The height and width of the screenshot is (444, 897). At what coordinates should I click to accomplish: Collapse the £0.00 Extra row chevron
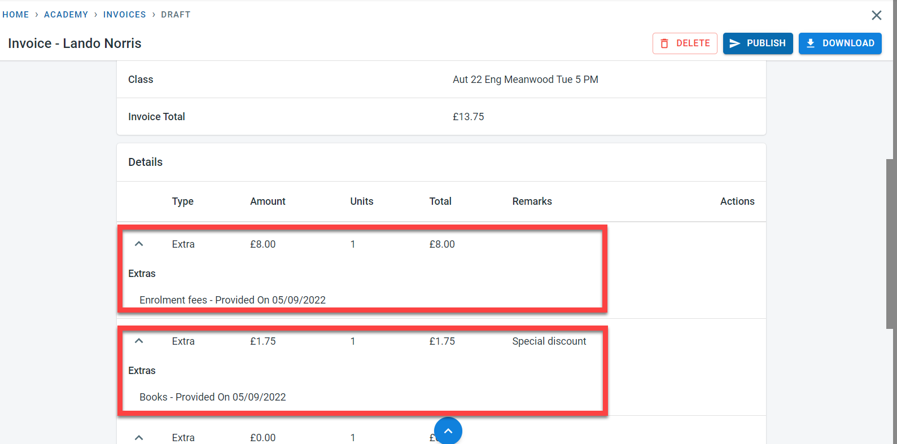tap(139, 438)
